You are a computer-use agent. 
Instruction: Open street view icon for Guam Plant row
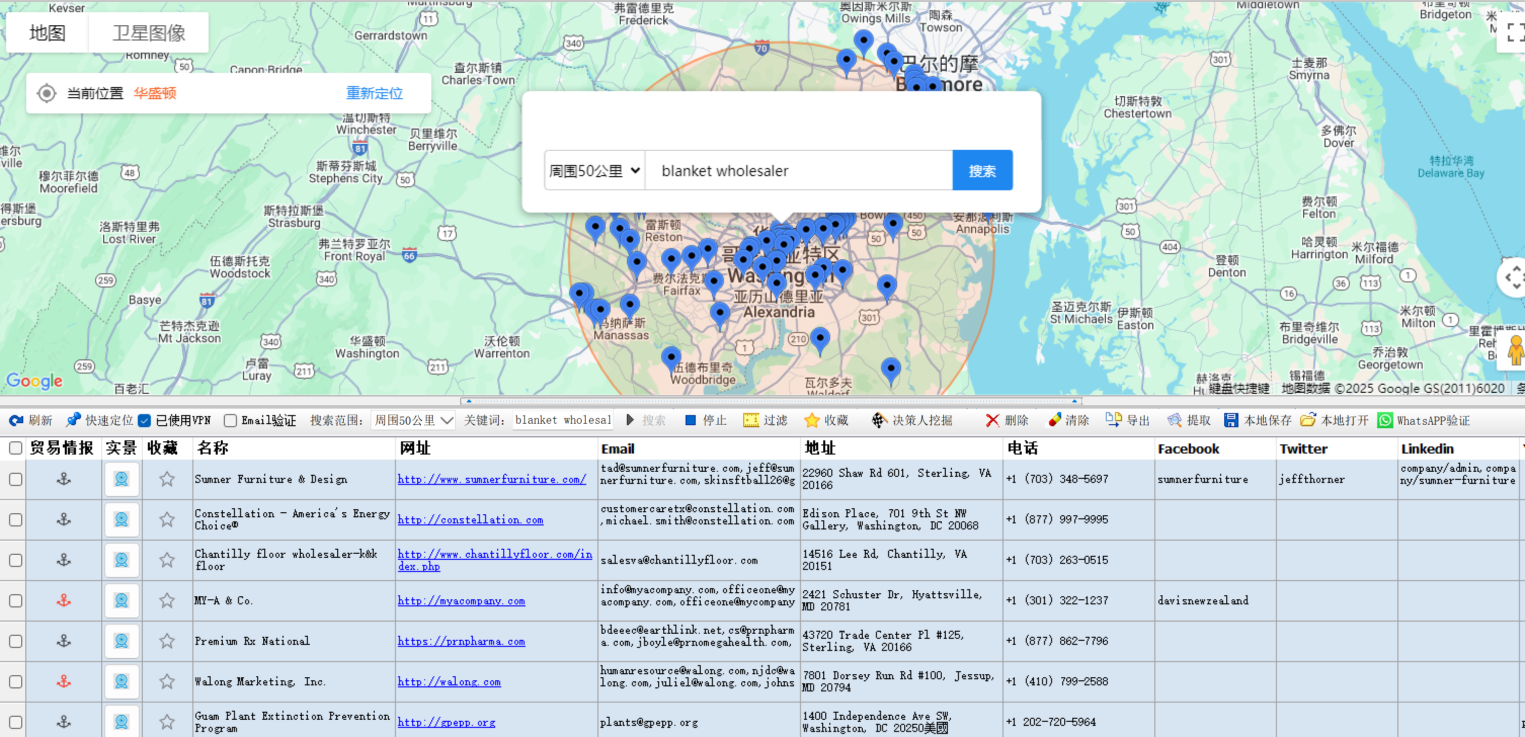coord(122,722)
